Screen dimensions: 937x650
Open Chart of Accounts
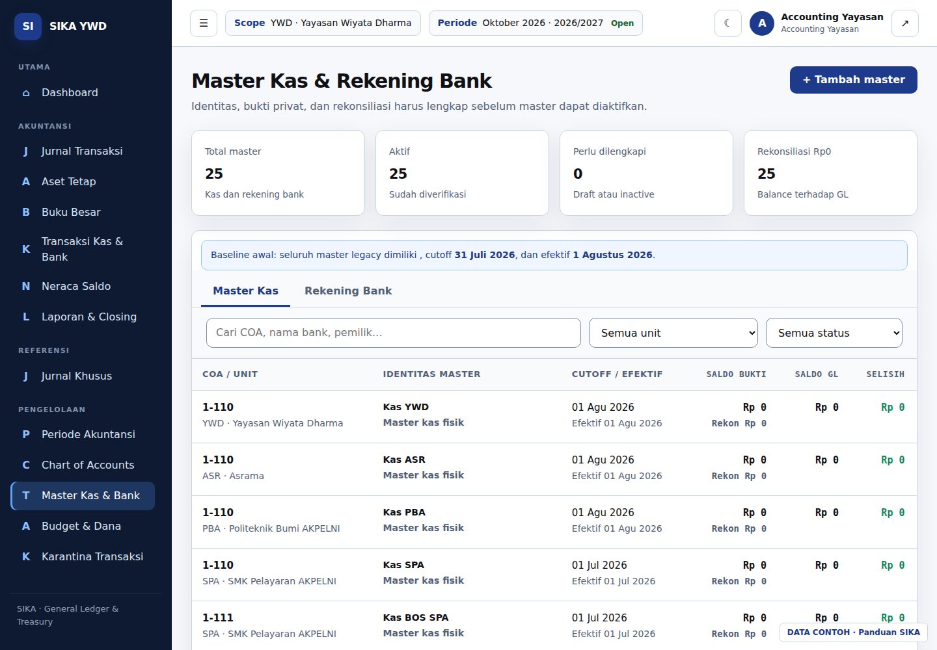(83, 465)
